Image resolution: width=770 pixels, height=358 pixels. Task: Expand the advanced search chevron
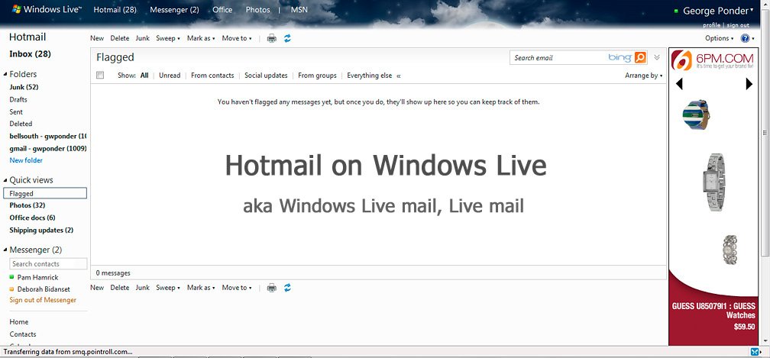click(657, 57)
